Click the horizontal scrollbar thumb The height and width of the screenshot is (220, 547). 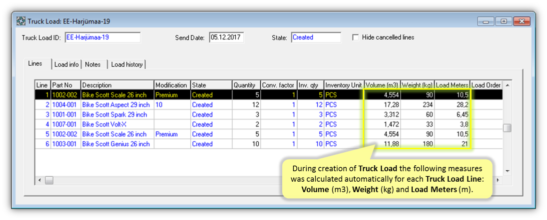point(49,180)
